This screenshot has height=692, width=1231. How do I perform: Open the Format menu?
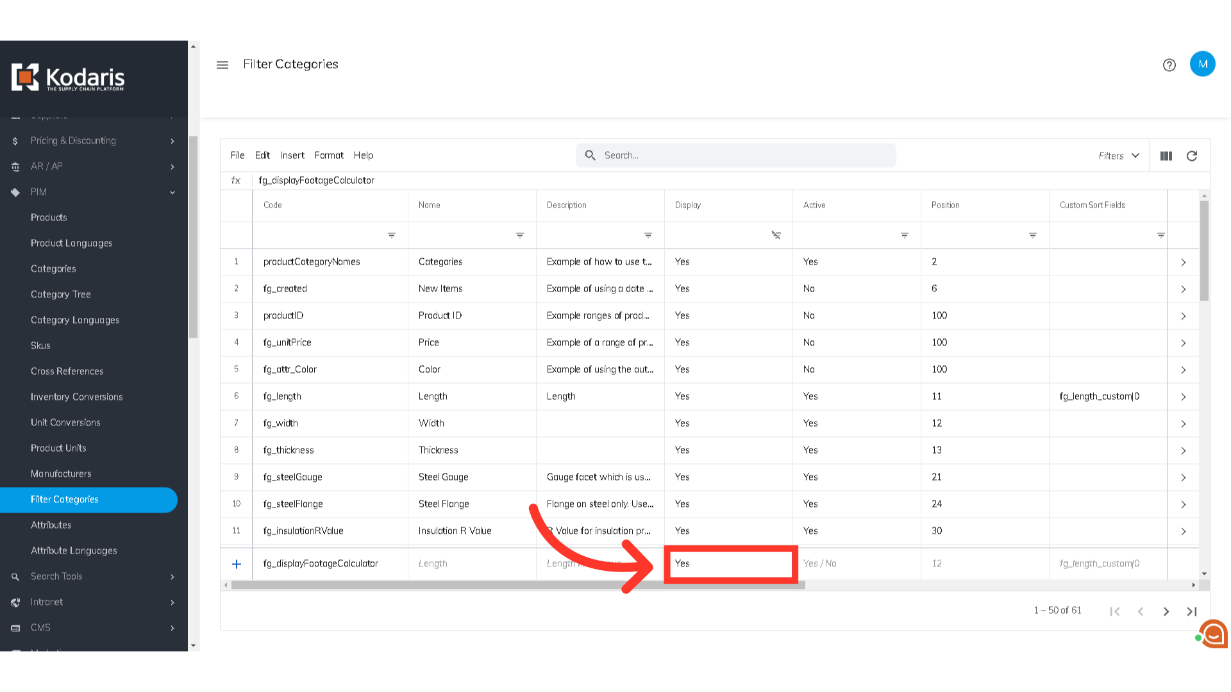[x=329, y=155]
